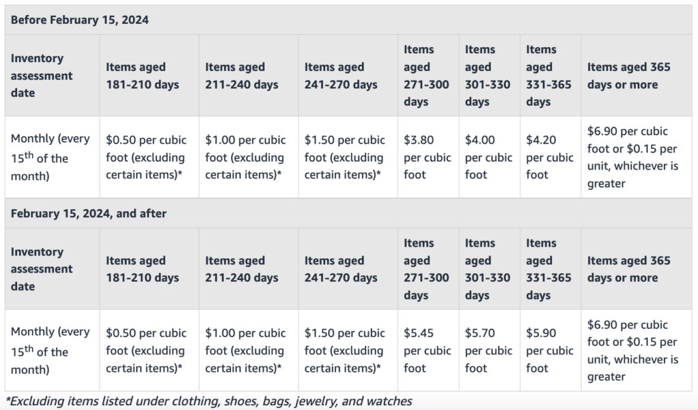Click "Monthly (every 15th)" cell in the second table

click(50, 351)
